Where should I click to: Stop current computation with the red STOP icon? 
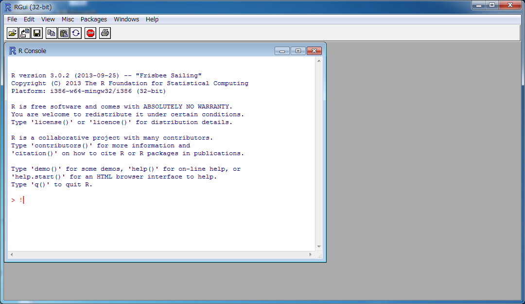coord(90,33)
